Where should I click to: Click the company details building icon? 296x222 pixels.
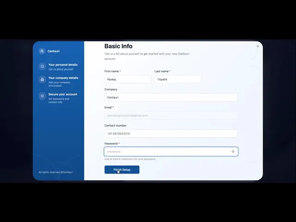(42, 80)
